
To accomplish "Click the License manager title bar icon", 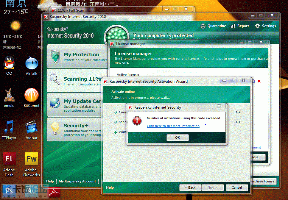I will [112, 44].
